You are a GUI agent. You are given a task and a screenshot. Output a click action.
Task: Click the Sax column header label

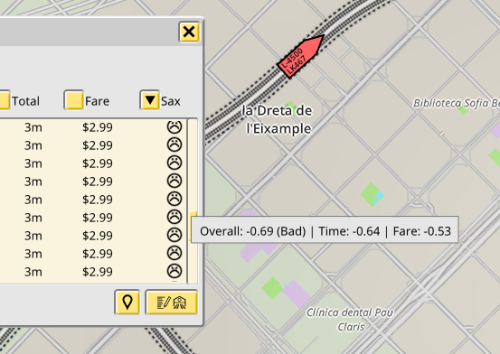click(171, 101)
